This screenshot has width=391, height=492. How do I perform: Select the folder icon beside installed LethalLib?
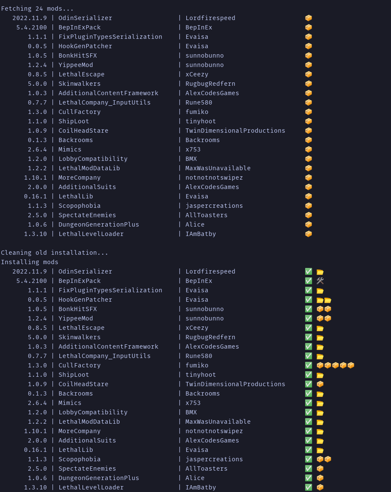pyautogui.click(x=320, y=450)
